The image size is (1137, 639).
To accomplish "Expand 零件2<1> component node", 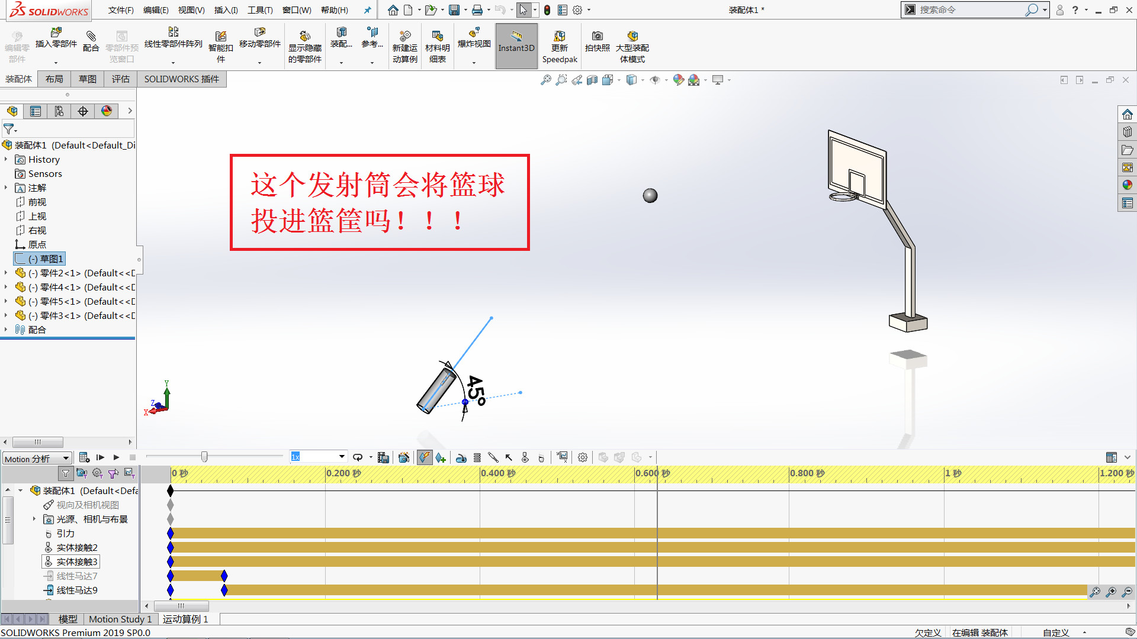I will (x=6, y=273).
